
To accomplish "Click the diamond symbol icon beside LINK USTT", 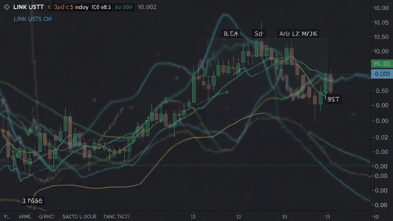I will click(7, 7).
